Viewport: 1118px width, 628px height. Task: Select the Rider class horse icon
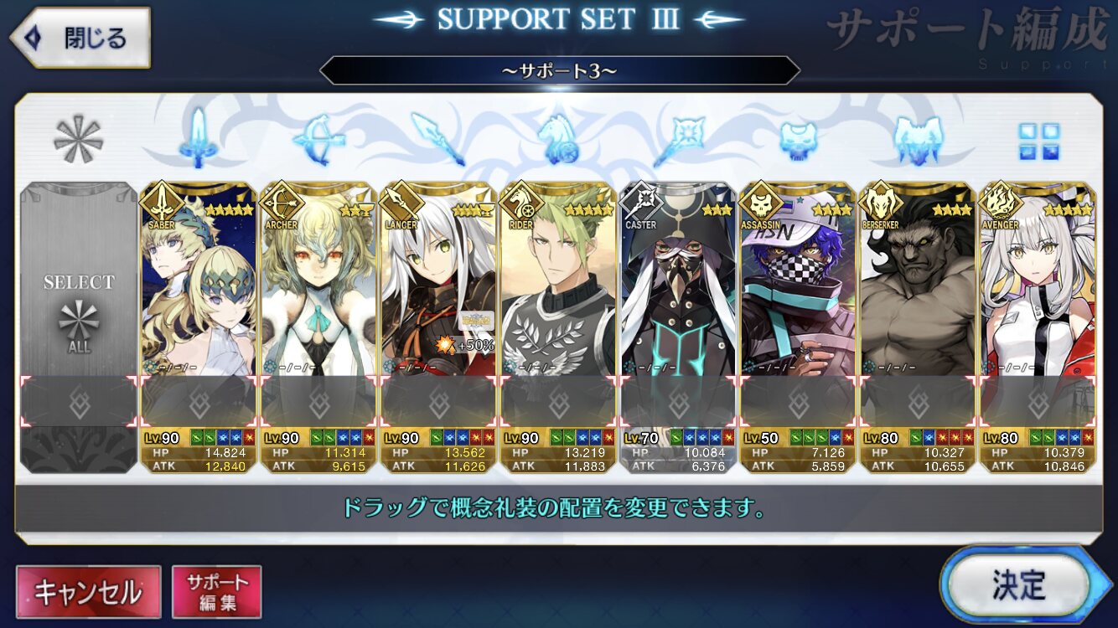click(x=557, y=138)
